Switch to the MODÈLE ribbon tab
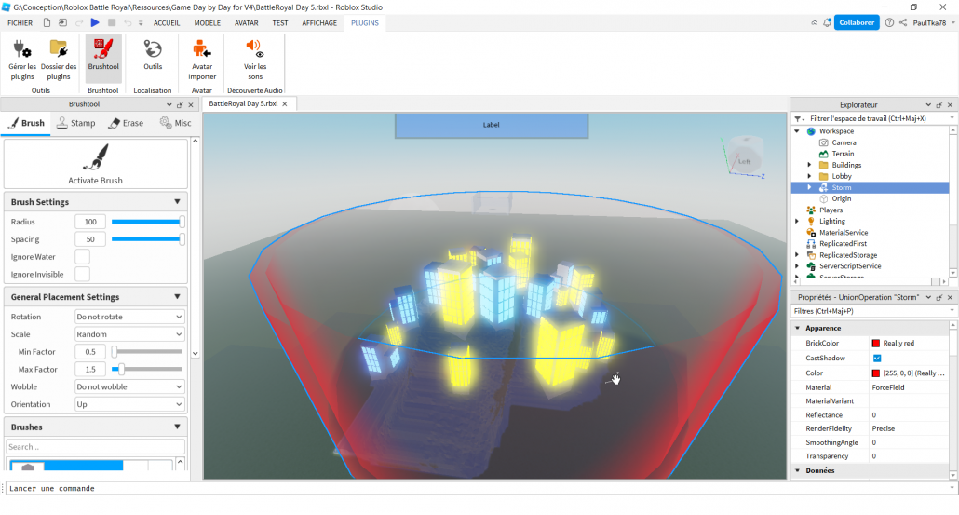Viewport: 959px width, 515px height. click(208, 23)
